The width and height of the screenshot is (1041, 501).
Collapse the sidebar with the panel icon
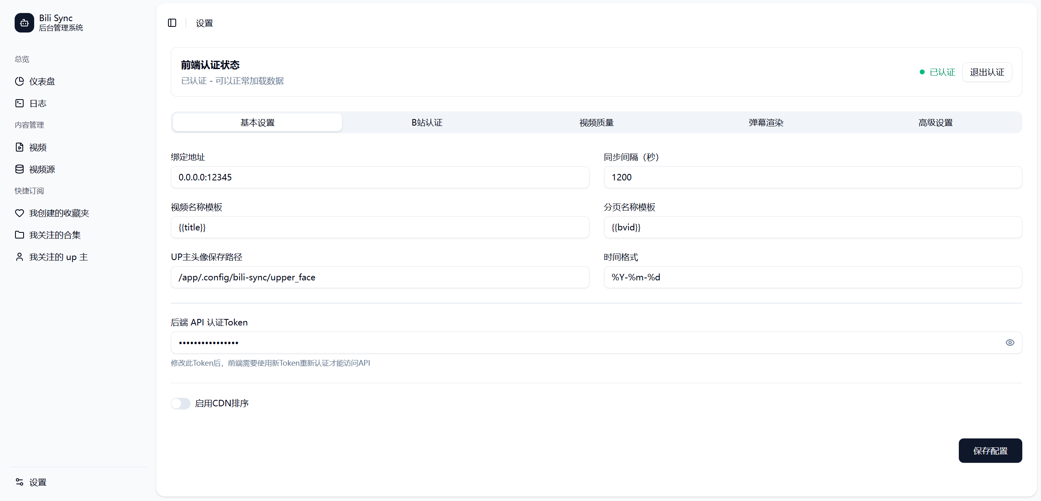click(172, 23)
